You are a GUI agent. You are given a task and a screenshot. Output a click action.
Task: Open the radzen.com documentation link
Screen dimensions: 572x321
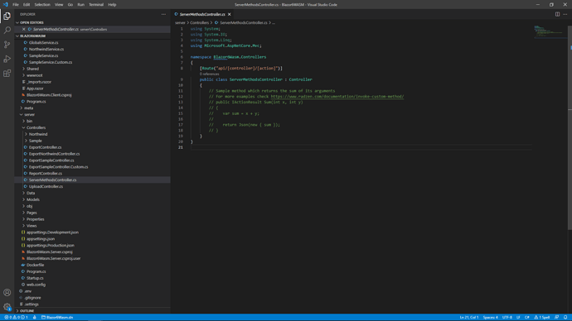pos(337,97)
